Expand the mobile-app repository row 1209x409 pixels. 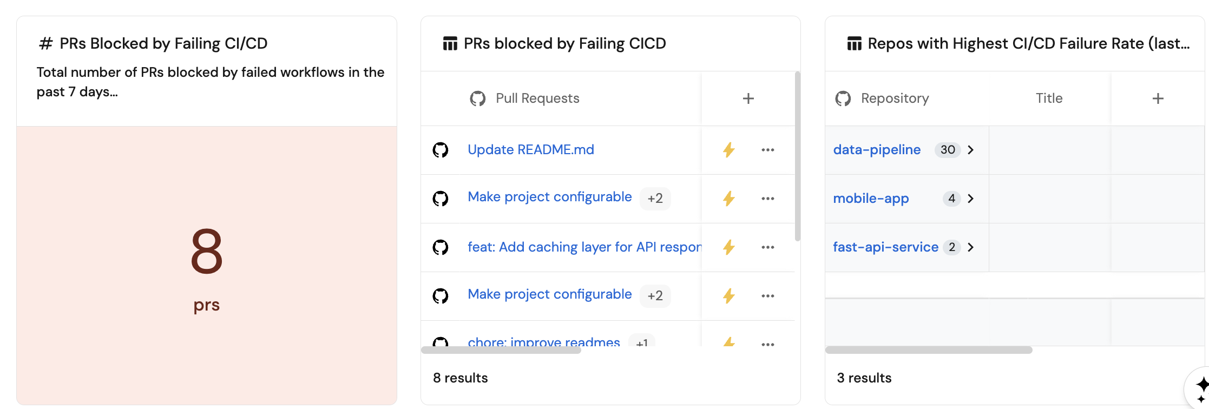point(971,199)
